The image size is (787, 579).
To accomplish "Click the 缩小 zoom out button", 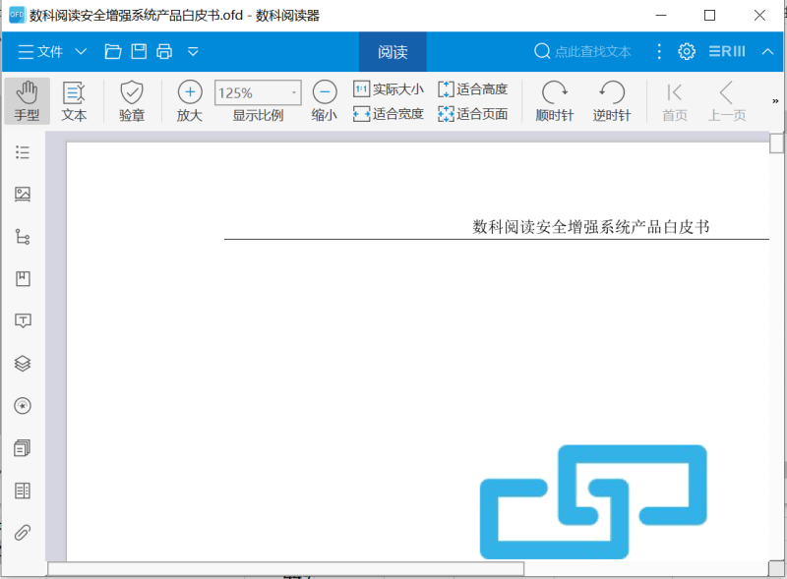I will 325,101.
